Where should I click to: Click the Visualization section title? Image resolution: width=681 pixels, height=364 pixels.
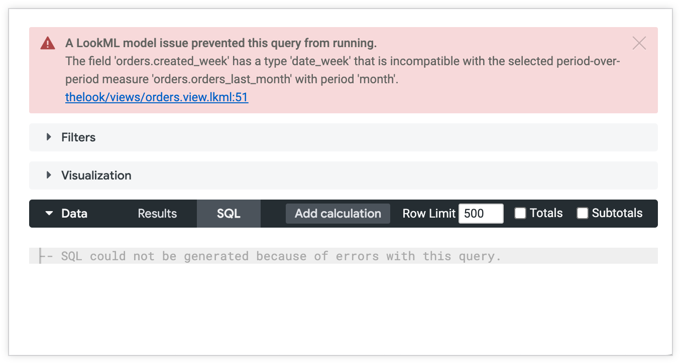(96, 175)
